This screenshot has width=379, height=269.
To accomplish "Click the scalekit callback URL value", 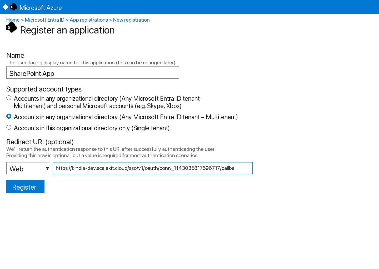I will [x=146, y=168].
